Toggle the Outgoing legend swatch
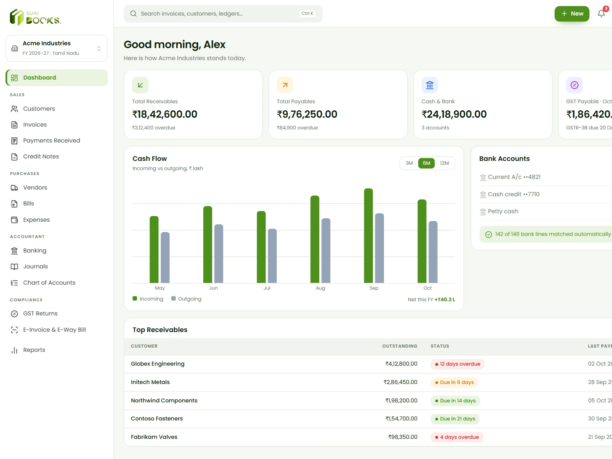The image size is (612, 459). click(x=173, y=298)
